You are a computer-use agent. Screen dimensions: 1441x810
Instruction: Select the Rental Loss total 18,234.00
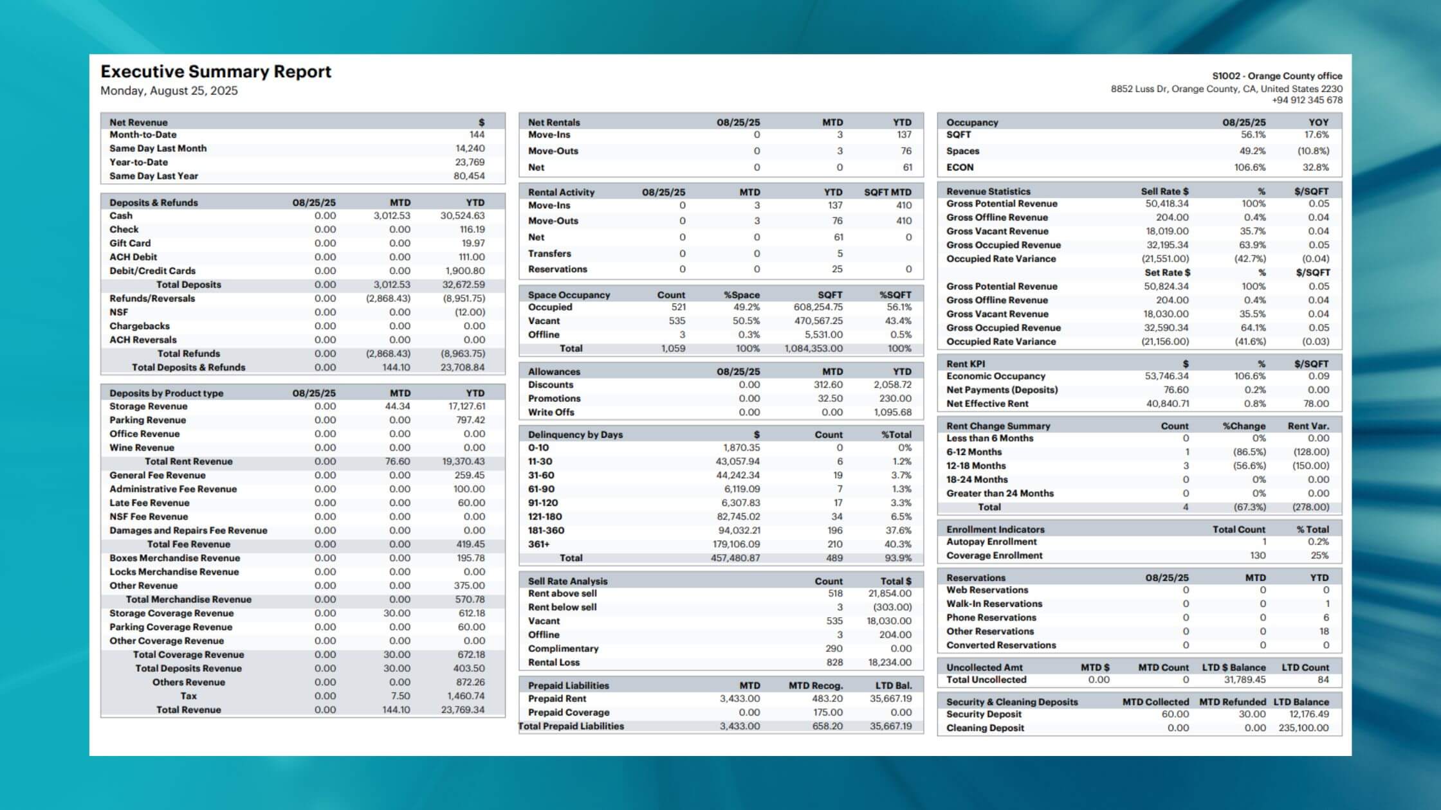[890, 663]
